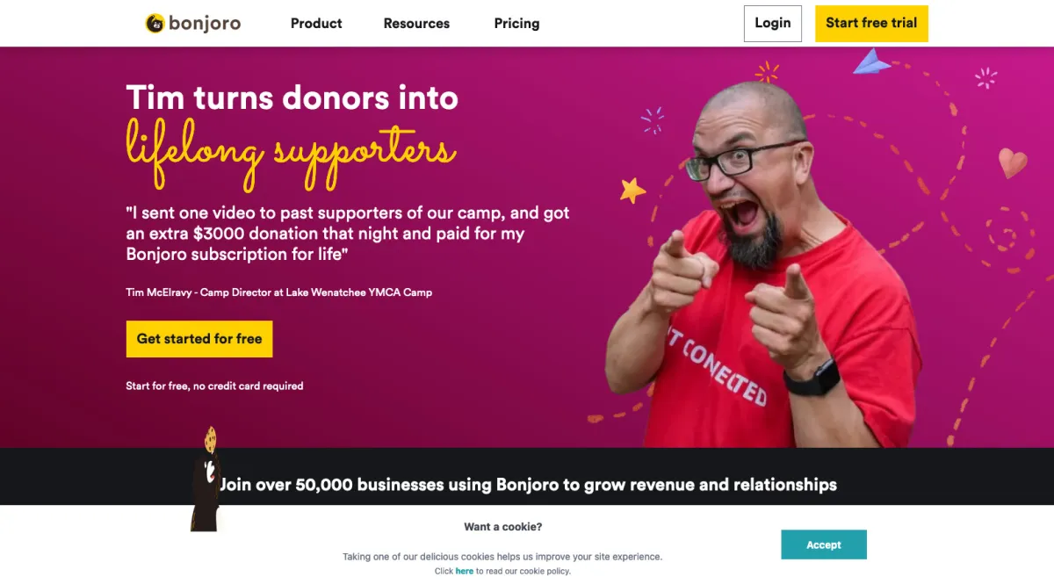Open the Product menu
Viewport: 1054px width, 584px height.
(x=316, y=24)
